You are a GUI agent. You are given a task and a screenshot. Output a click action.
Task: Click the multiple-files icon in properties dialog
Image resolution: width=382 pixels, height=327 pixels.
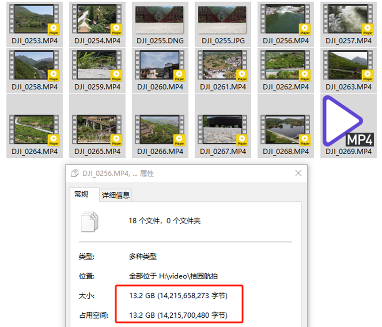pos(90,221)
